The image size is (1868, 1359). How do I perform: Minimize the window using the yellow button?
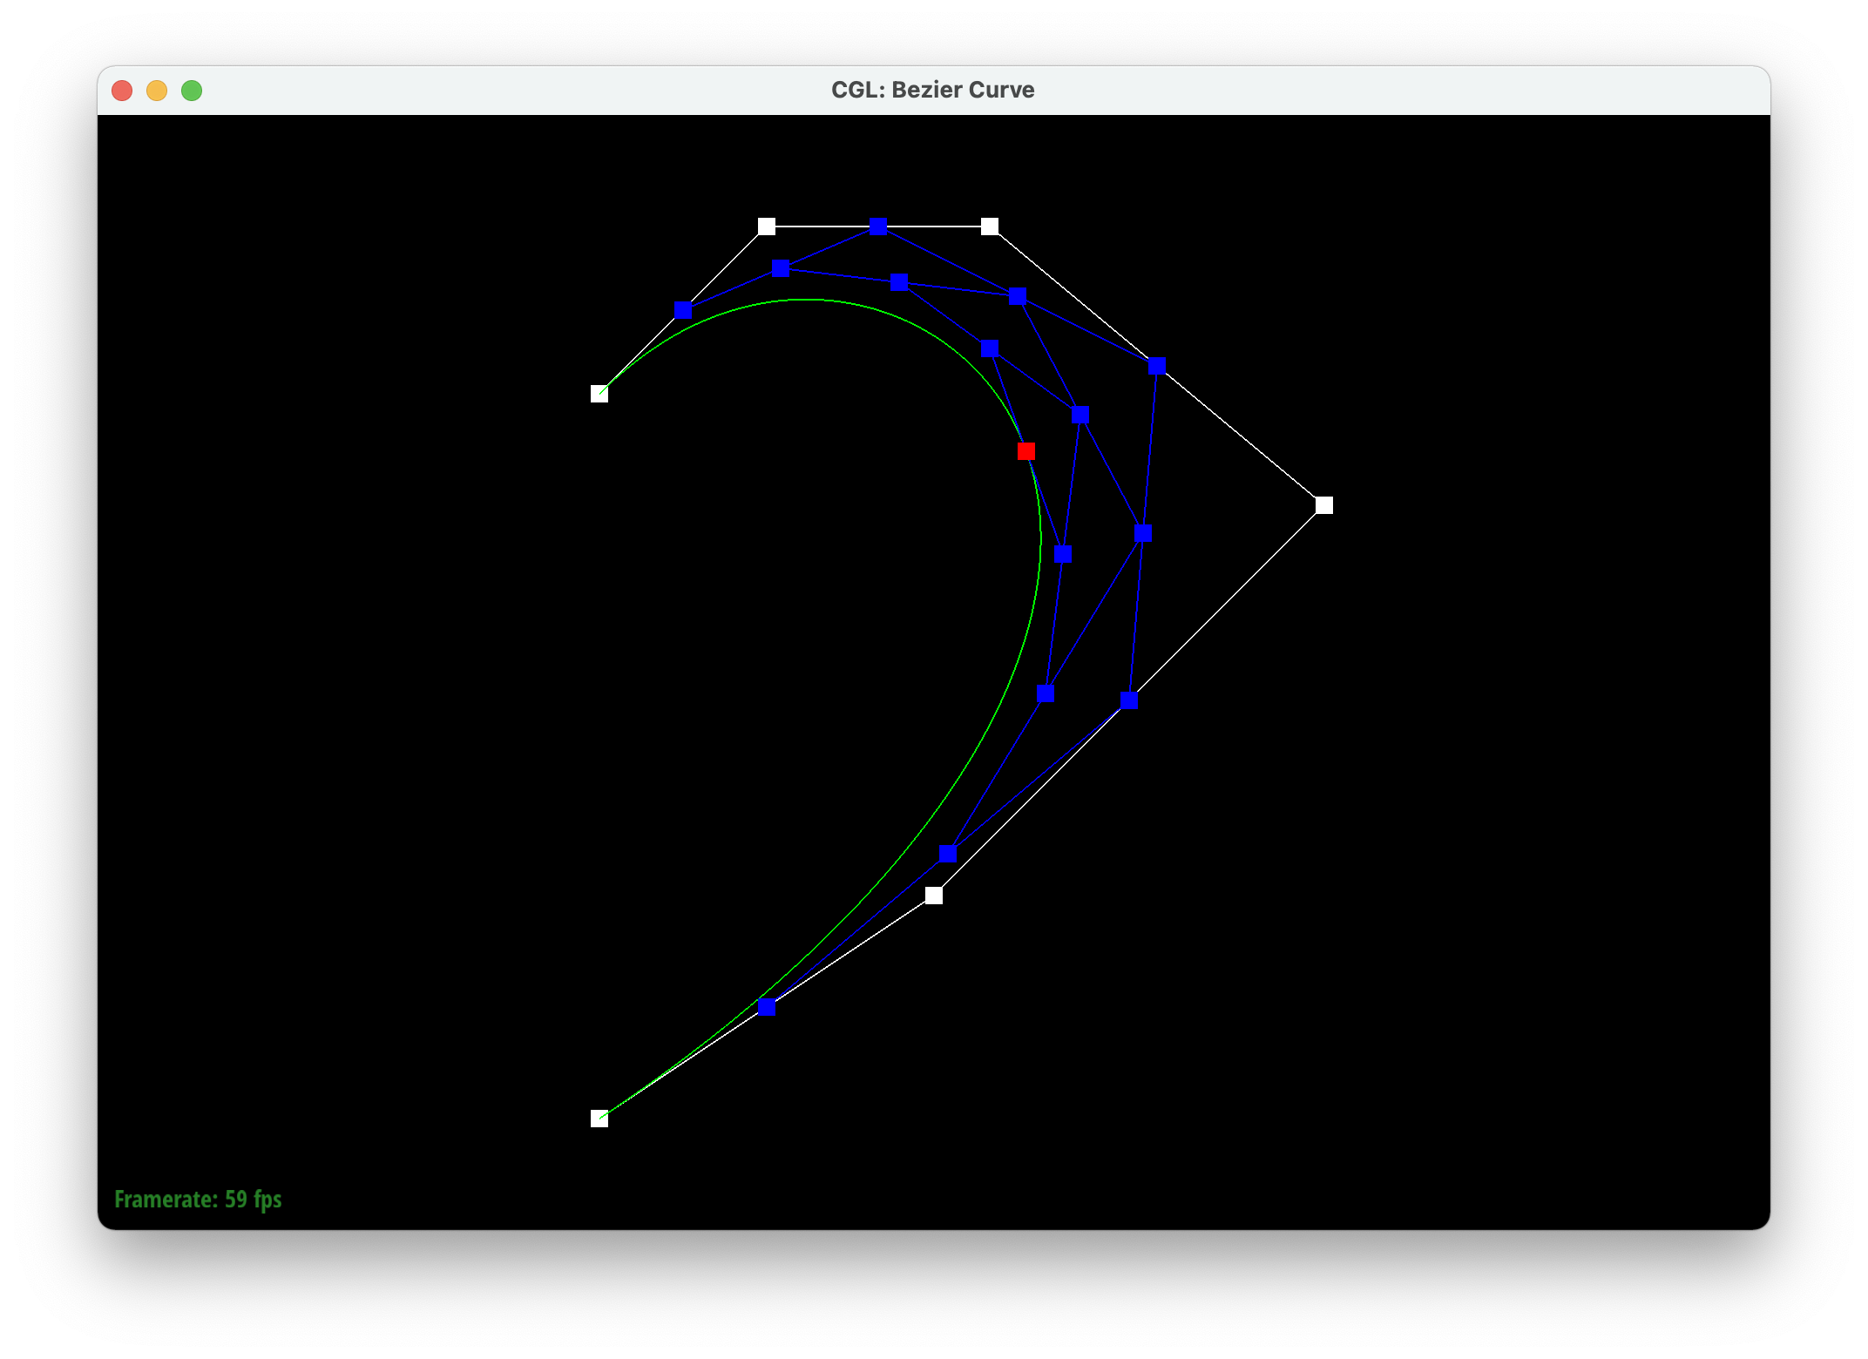coord(157,91)
